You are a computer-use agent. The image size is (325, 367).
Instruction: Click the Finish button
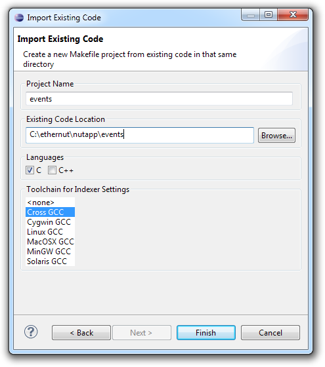(x=206, y=333)
